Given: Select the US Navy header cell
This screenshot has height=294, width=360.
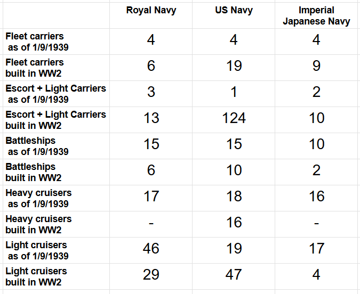Looking at the screenshot, I should pos(234,15).
